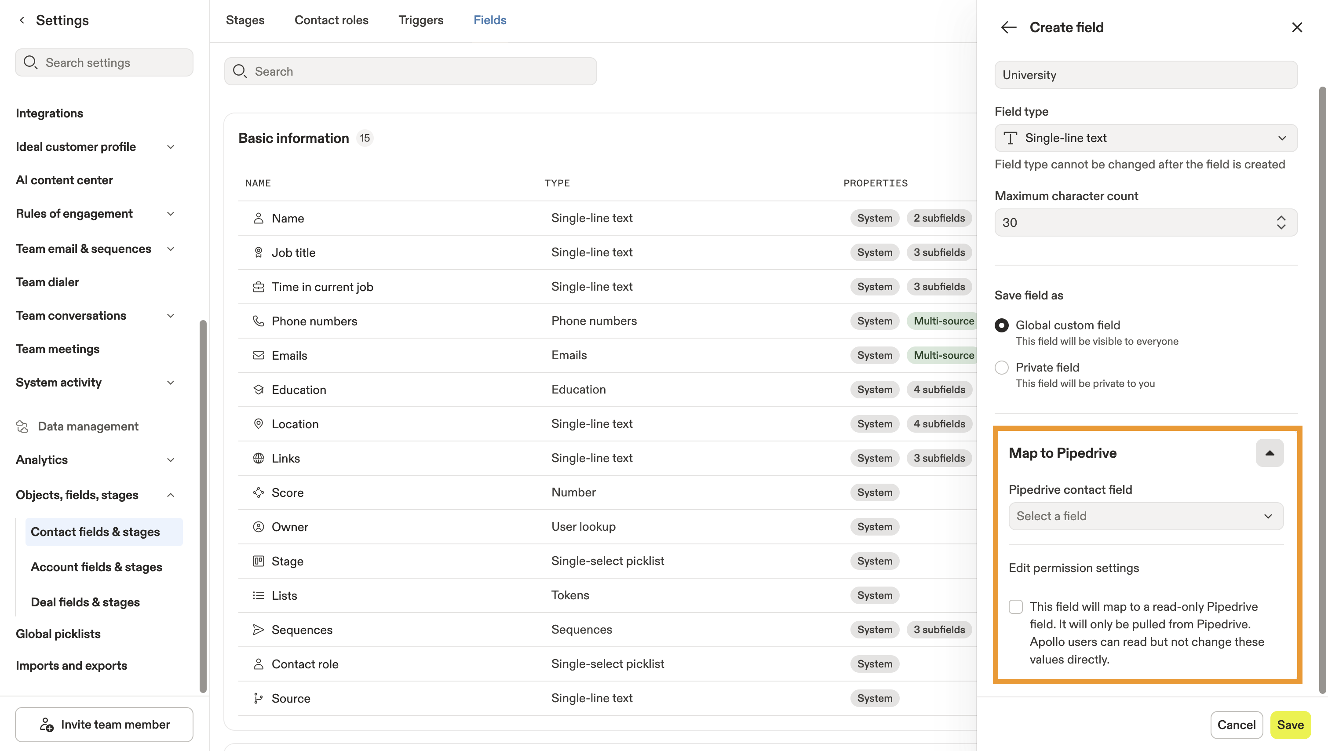1328x751 pixels.
Task: Click the Multi-source badge in Emails row
Action: [943, 355]
